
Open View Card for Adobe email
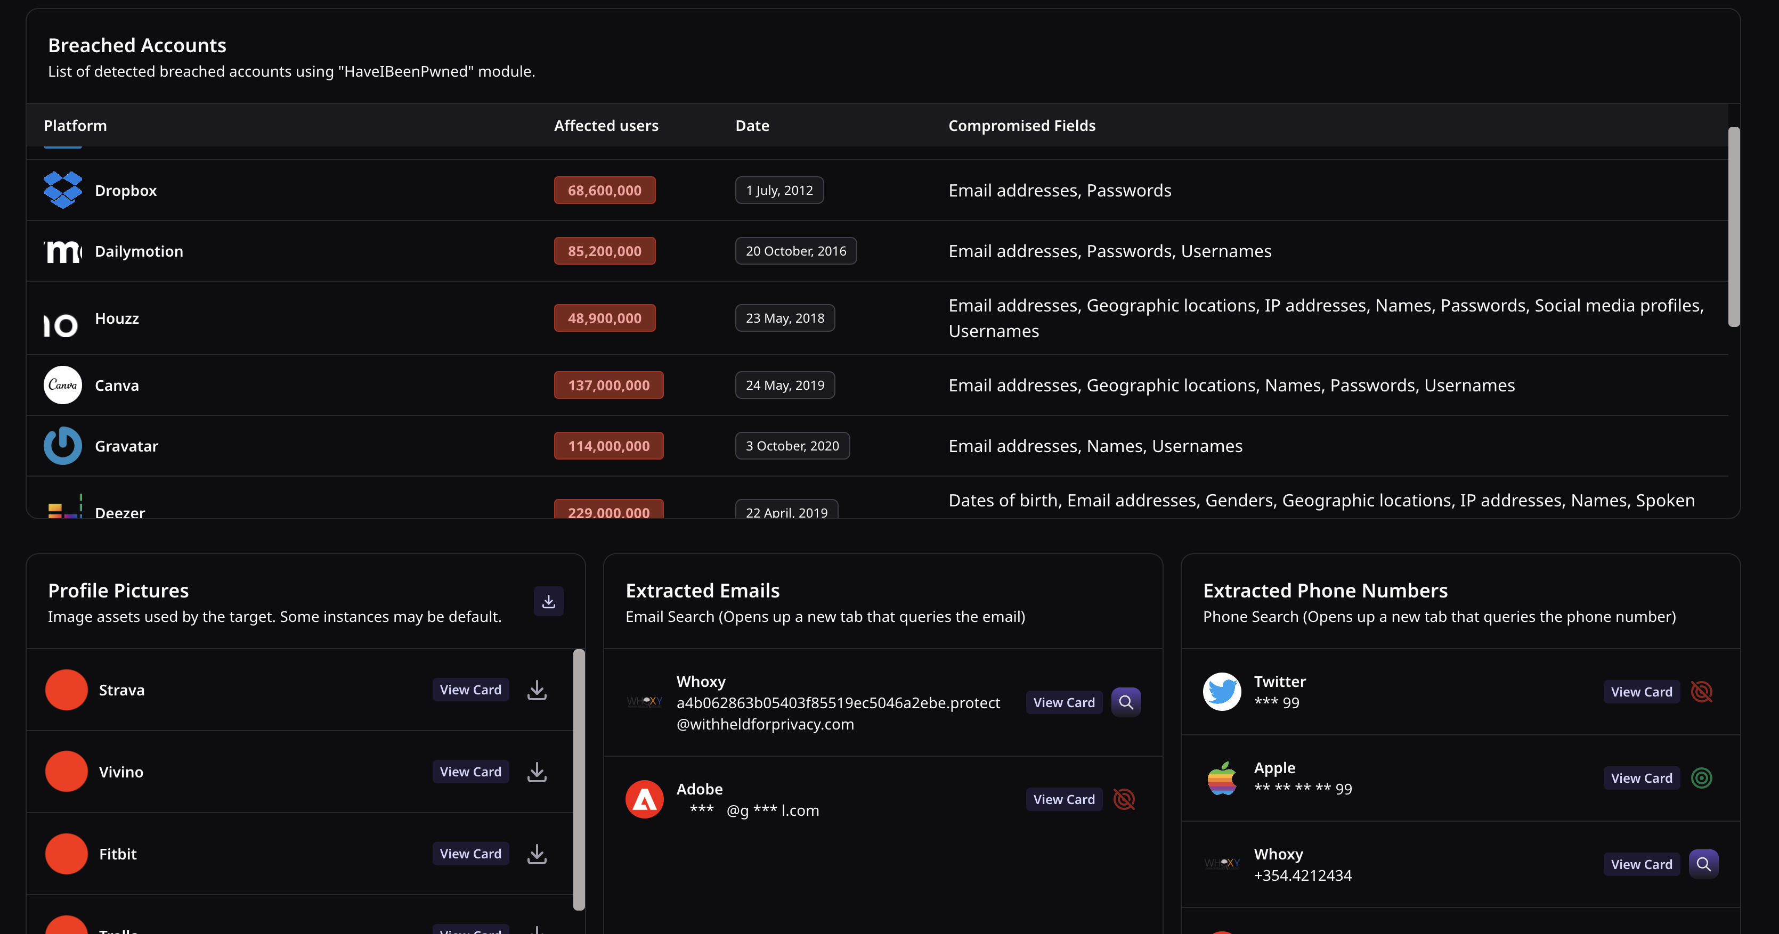(x=1063, y=799)
